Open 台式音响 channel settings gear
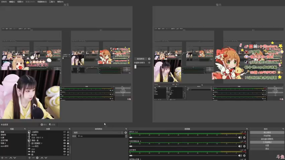285x160 pixels. tap(244, 155)
